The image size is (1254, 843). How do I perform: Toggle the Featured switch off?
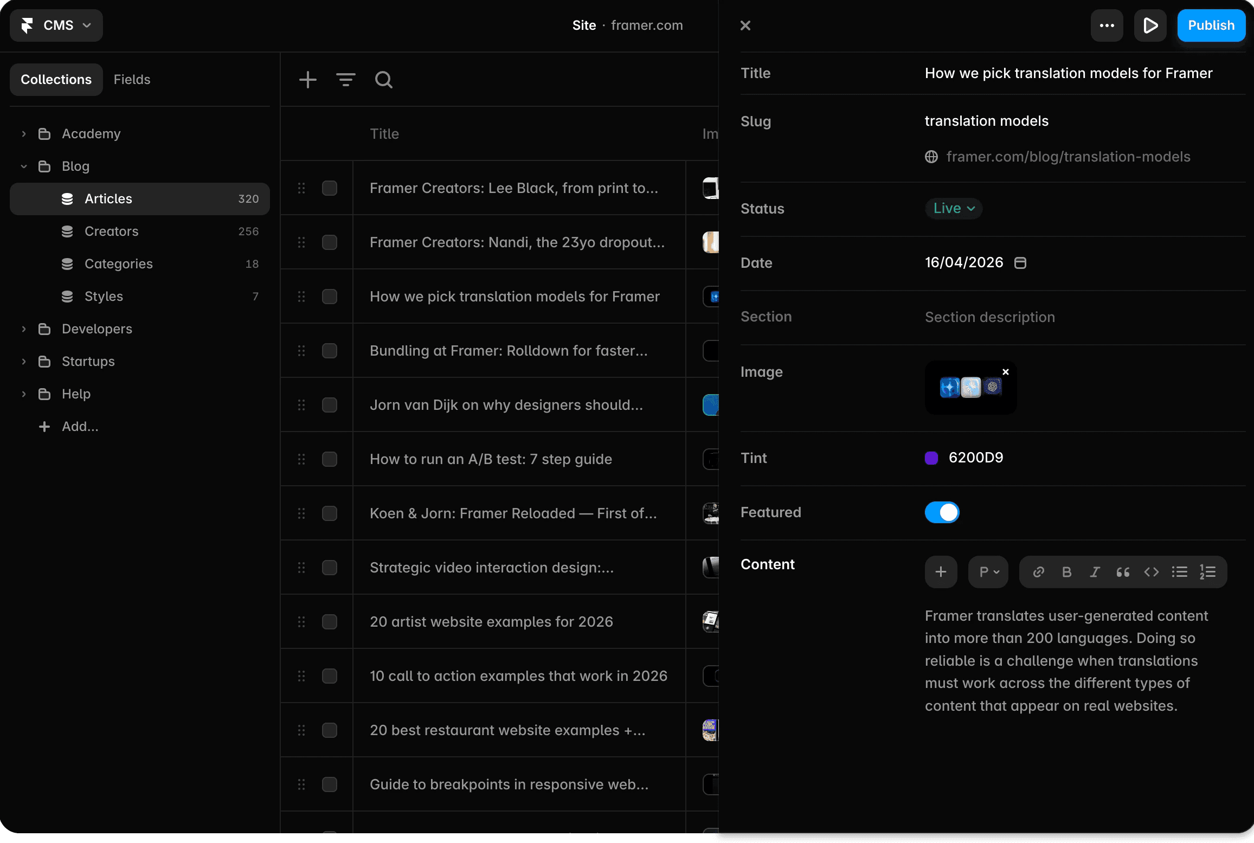[942, 512]
